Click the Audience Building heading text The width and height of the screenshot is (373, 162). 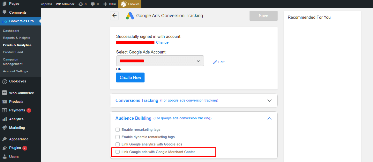[x=133, y=118]
